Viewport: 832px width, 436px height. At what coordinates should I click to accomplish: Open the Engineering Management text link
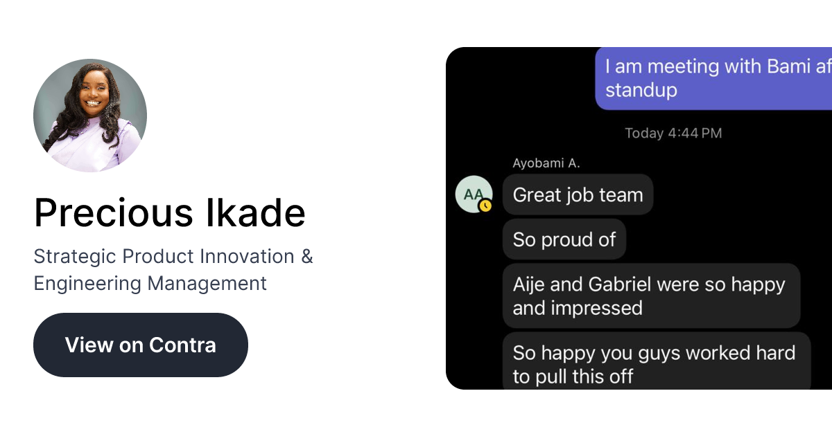click(x=150, y=283)
